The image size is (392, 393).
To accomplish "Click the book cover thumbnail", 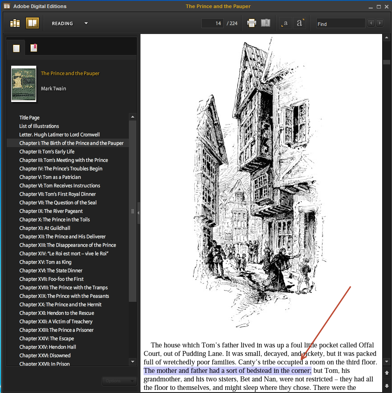I will click(x=24, y=84).
